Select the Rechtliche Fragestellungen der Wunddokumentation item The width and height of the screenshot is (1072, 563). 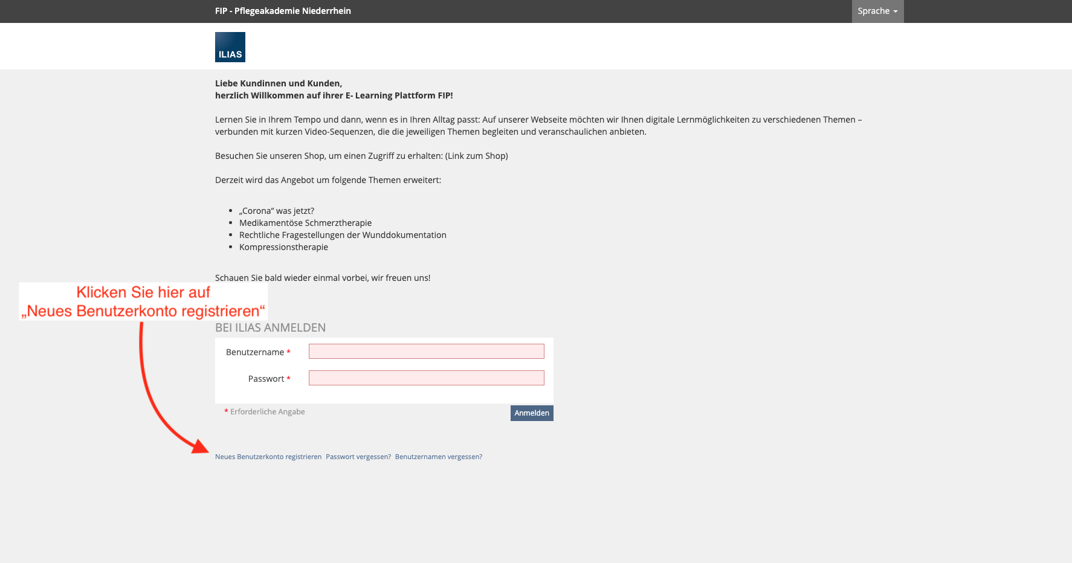343,235
